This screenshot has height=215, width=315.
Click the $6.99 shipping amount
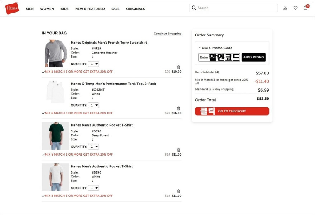tap(263, 90)
